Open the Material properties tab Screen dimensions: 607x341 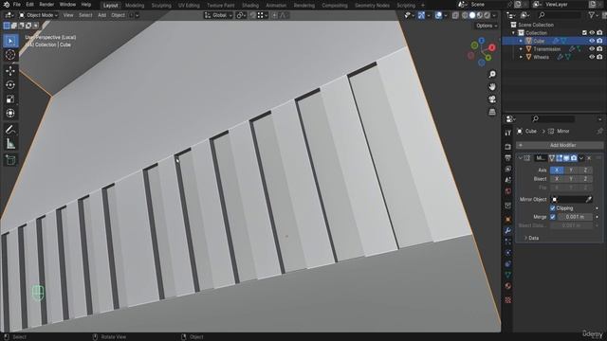508,286
